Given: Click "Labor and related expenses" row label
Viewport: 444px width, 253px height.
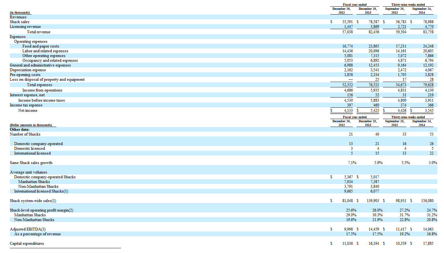Looking at the screenshot, I should coord(45,51).
